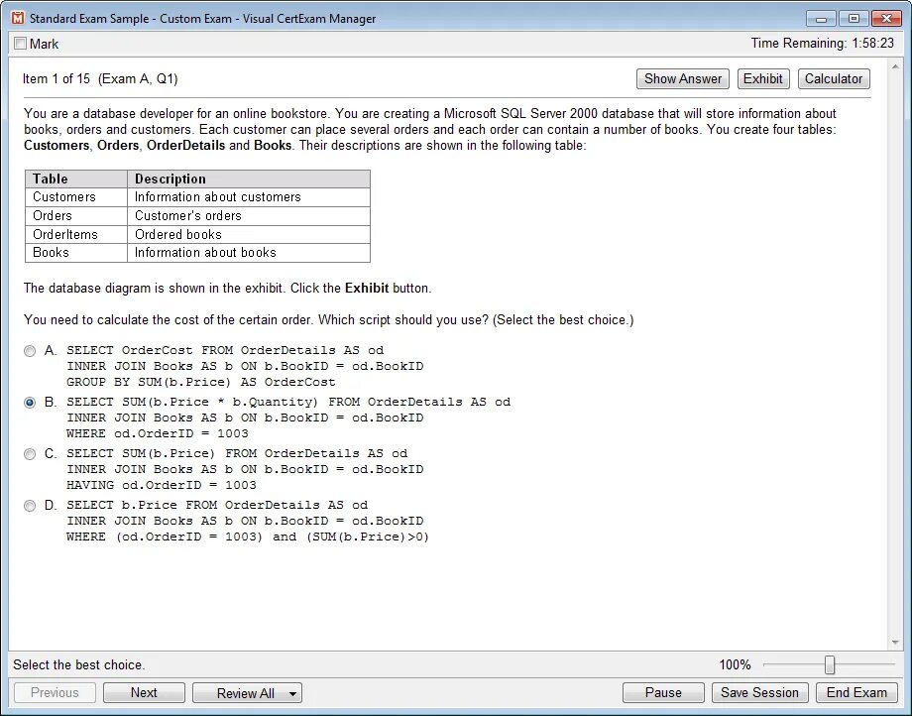Click the scrollbar down arrow
The height and width of the screenshot is (716, 912).
click(895, 643)
